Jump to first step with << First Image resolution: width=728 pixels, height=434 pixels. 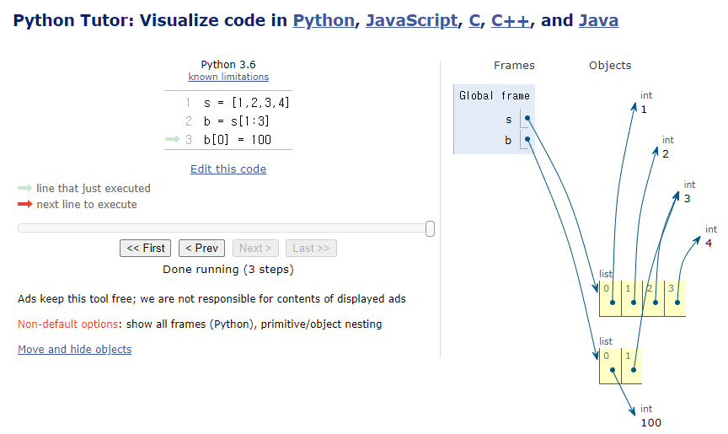click(x=145, y=248)
